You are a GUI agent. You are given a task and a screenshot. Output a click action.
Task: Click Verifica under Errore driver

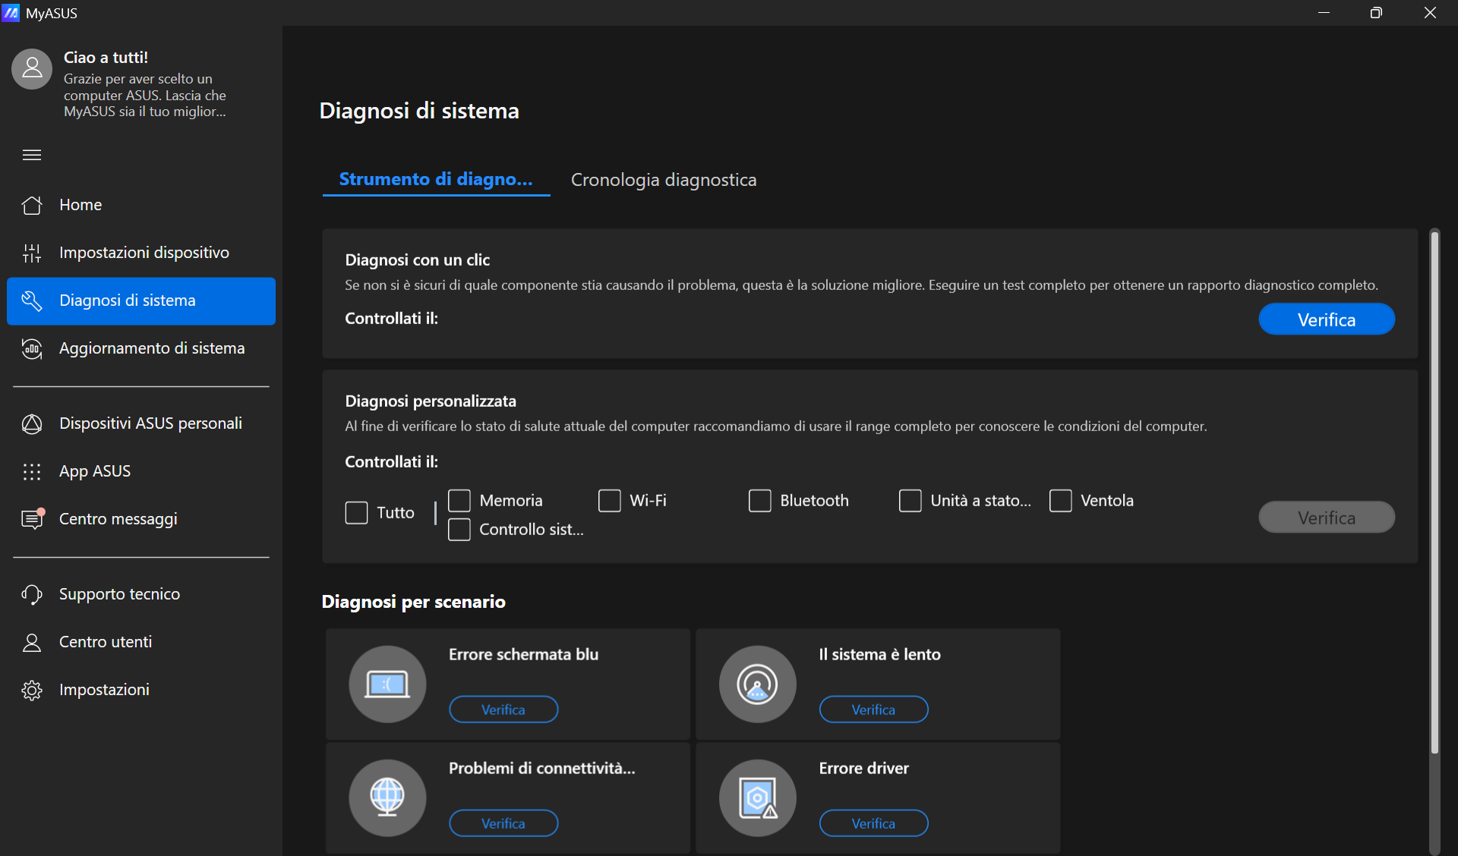(x=873, y=823)
